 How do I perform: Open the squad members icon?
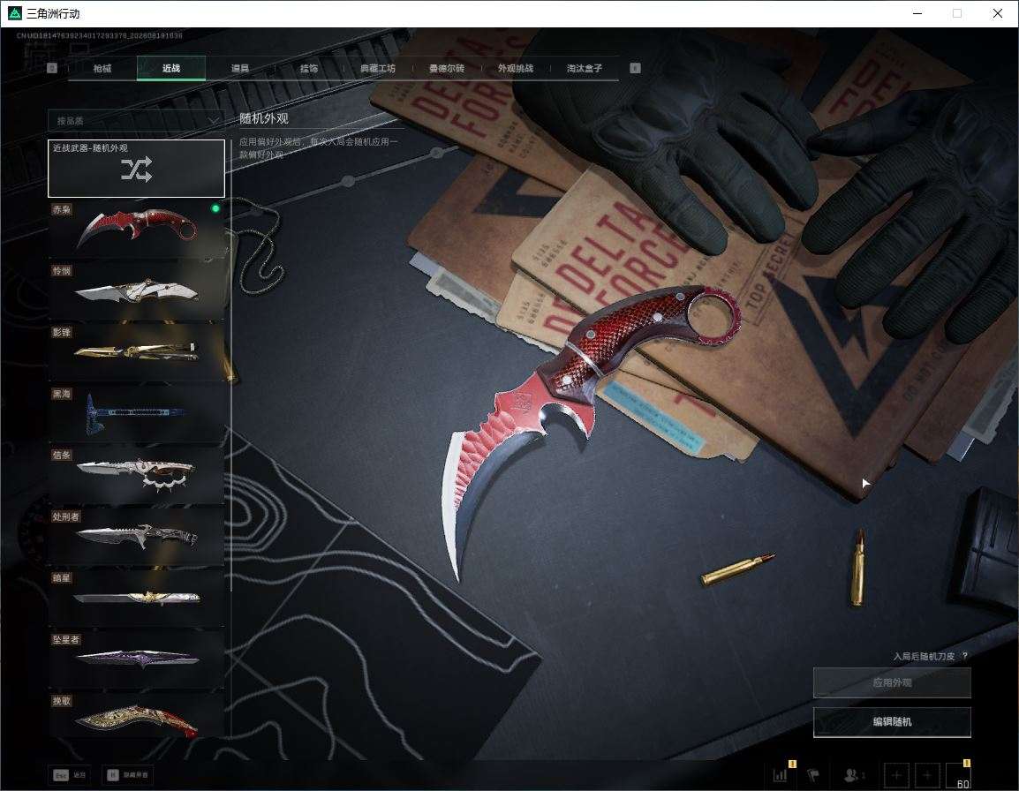pyautogui.click(x=853, y=775)
